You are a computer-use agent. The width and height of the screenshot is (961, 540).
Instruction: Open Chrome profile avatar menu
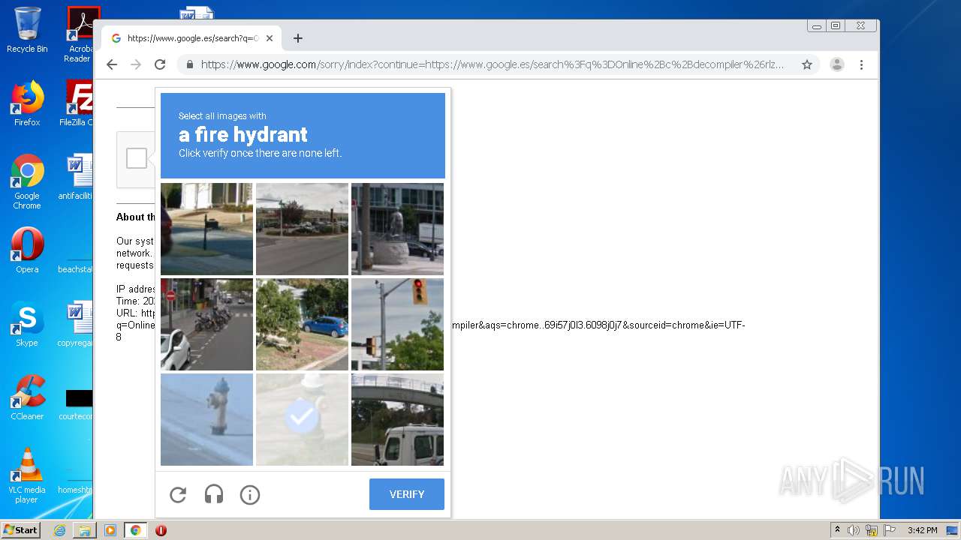(837, 64)
